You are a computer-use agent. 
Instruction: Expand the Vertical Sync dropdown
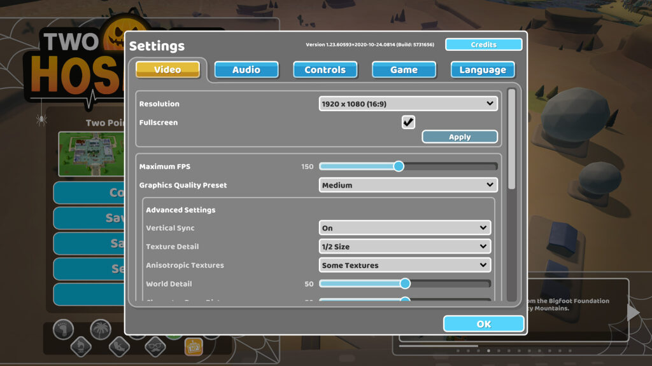click(404, 228)
